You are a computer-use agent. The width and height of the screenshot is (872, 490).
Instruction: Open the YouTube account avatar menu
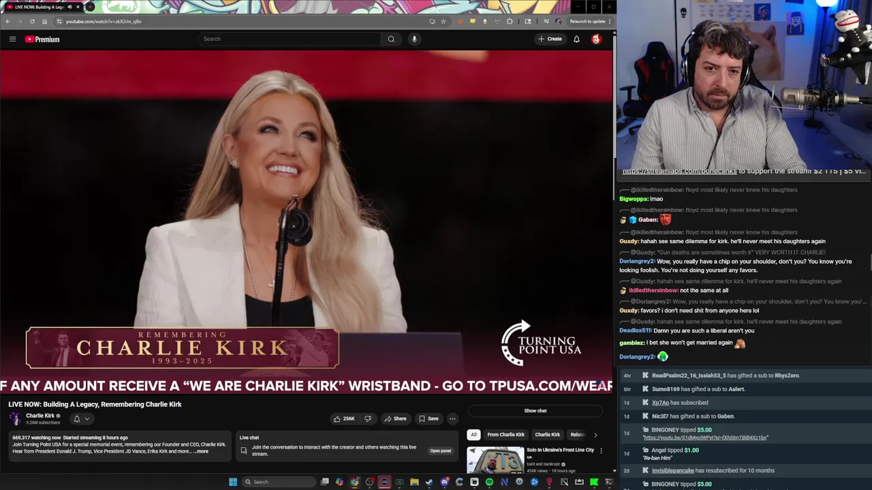click(x=596, y=39)
